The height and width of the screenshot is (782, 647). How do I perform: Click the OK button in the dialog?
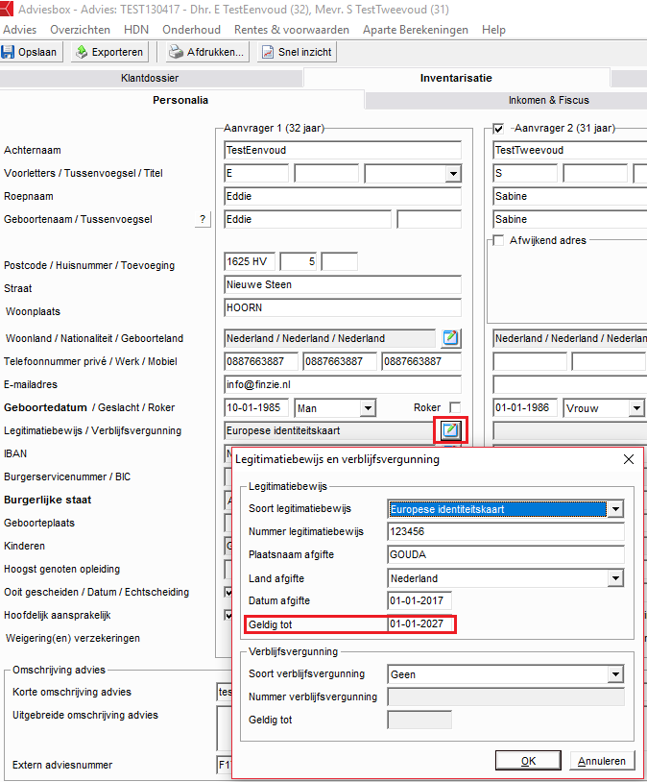(528, 761)
